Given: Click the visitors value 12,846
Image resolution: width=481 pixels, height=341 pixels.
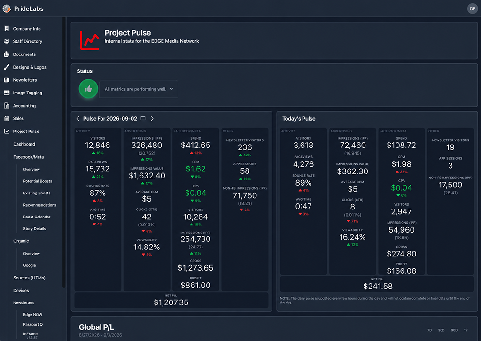Looking at the screenshot, I should click(x=98, y=145).
